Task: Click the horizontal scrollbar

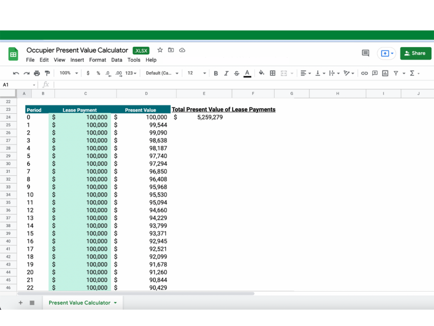Action: coord(136,293)
